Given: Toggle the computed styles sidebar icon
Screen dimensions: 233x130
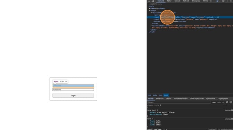Looking at the screenshot, I should (231, 102).
